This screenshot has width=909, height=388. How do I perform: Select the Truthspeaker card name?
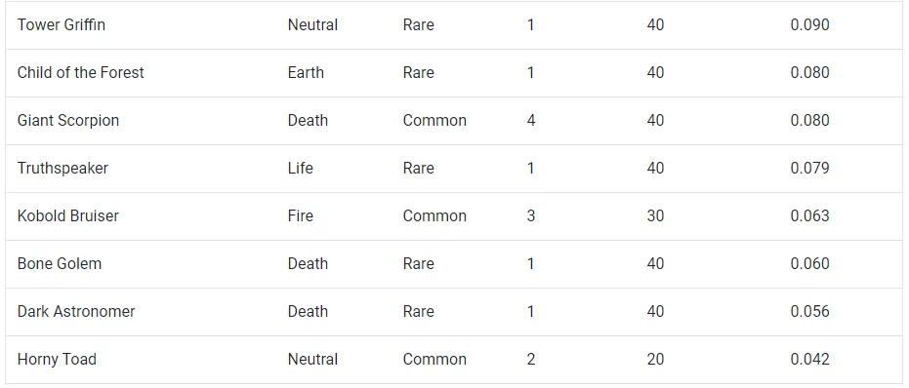62,168
